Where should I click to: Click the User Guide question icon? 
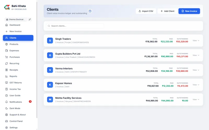point(6,95)
